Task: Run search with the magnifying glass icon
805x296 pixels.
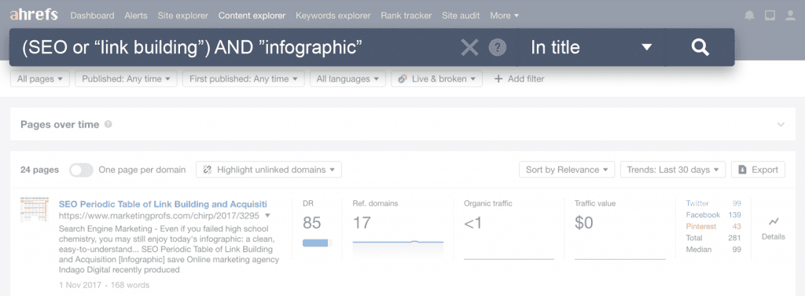Action: point(700,47)
